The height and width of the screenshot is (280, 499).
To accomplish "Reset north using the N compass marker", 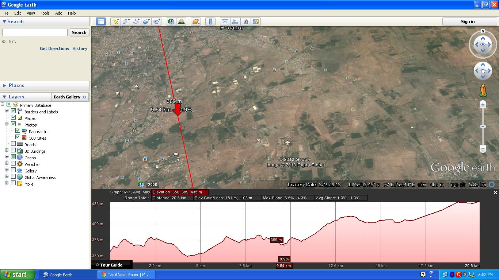I will point(483,31).
